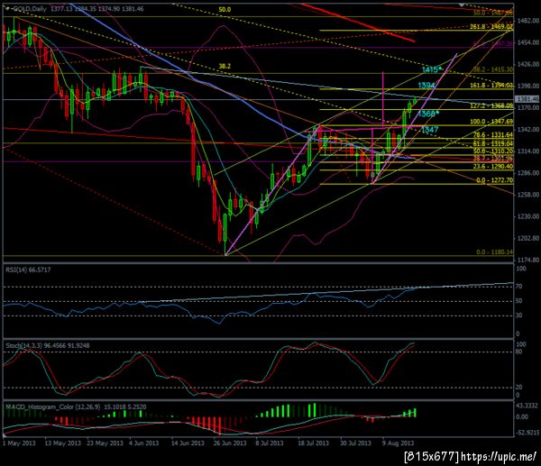Image resolution: width=541 pixels, height=466 pixels.
Task: Select the Stoch(14,3,3) indicator label
Action: tap(48, 345)
